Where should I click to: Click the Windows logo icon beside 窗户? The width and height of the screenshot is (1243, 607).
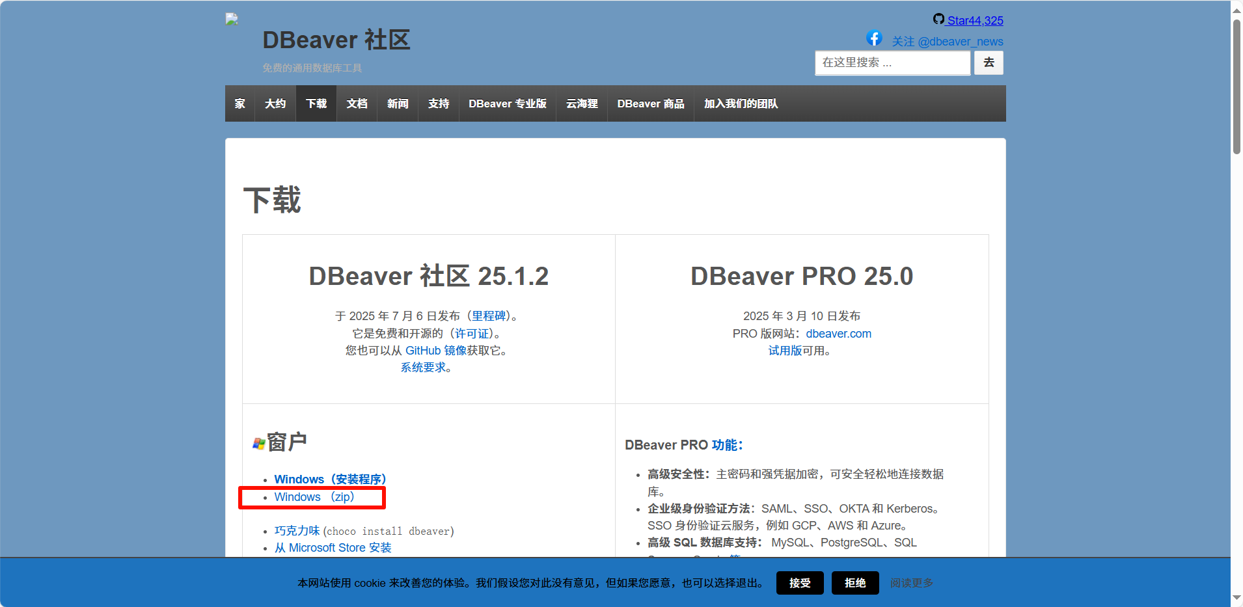pos(259,444)
